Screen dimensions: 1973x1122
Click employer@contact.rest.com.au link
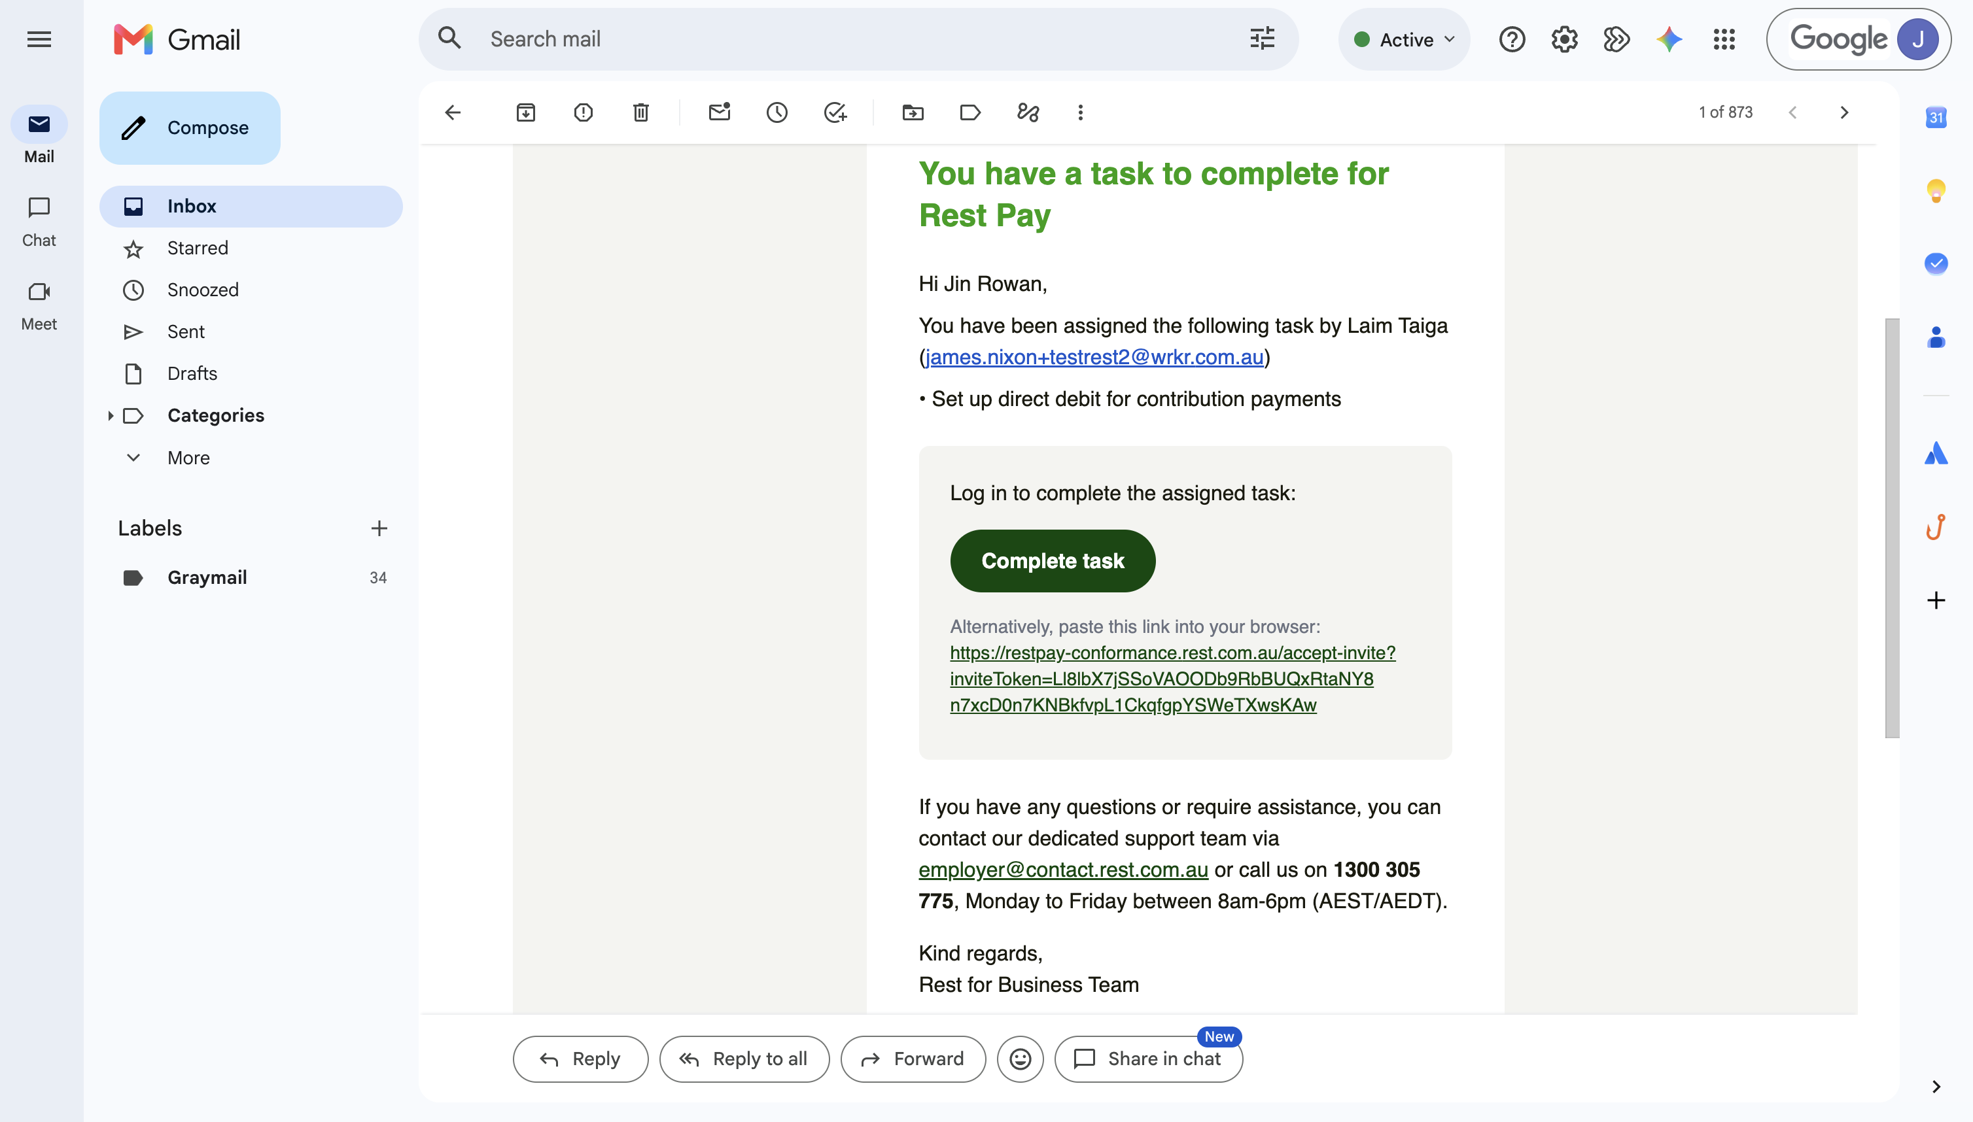point(1063,869)
